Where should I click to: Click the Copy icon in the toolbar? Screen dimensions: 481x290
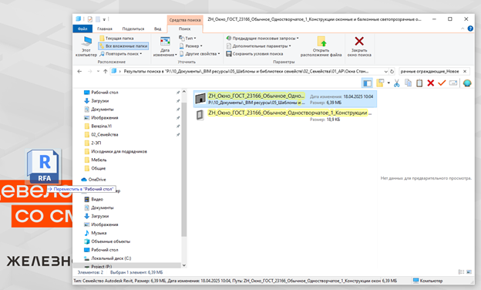pos(408,83)
